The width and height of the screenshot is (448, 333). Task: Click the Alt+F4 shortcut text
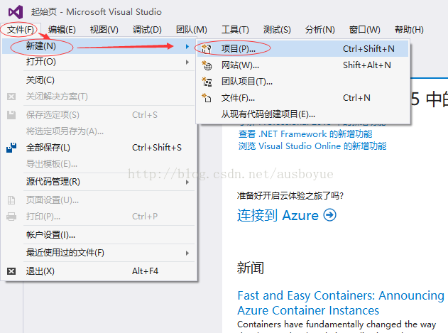145,271
